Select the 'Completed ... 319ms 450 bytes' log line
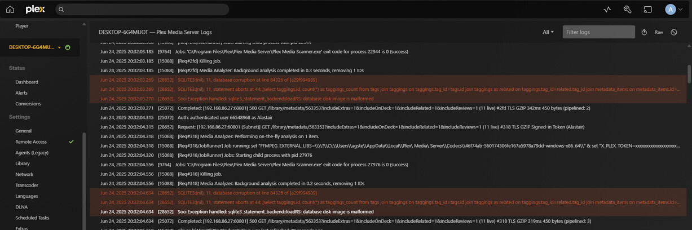Viewport: 692px width, 230px height. [388, 221]
